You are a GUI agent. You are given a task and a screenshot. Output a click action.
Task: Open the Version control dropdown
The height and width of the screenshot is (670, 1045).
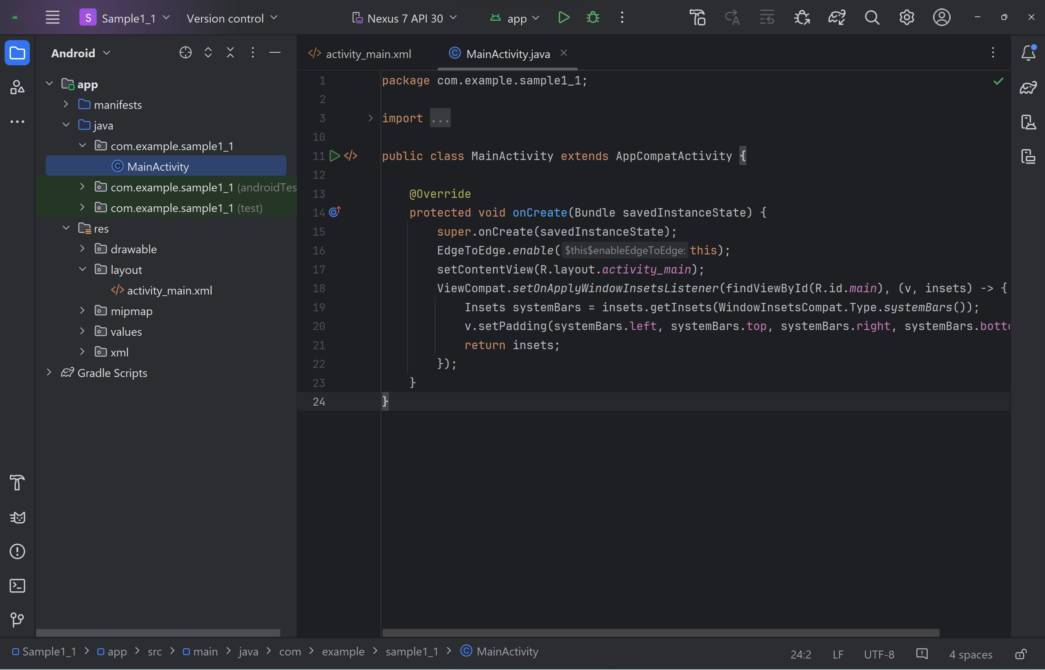(232, 18)
